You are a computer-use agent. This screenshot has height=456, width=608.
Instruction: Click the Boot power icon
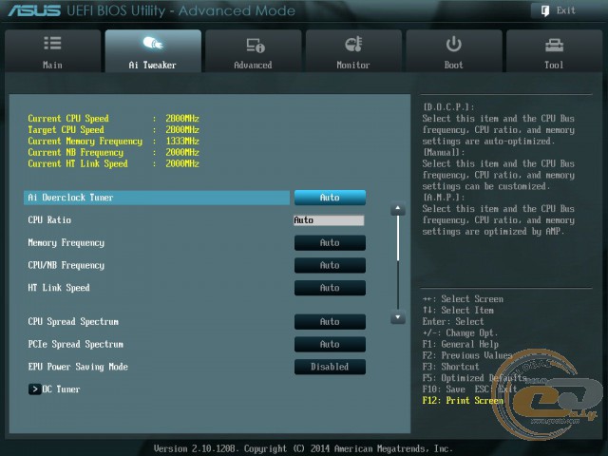tap(454, 44)
